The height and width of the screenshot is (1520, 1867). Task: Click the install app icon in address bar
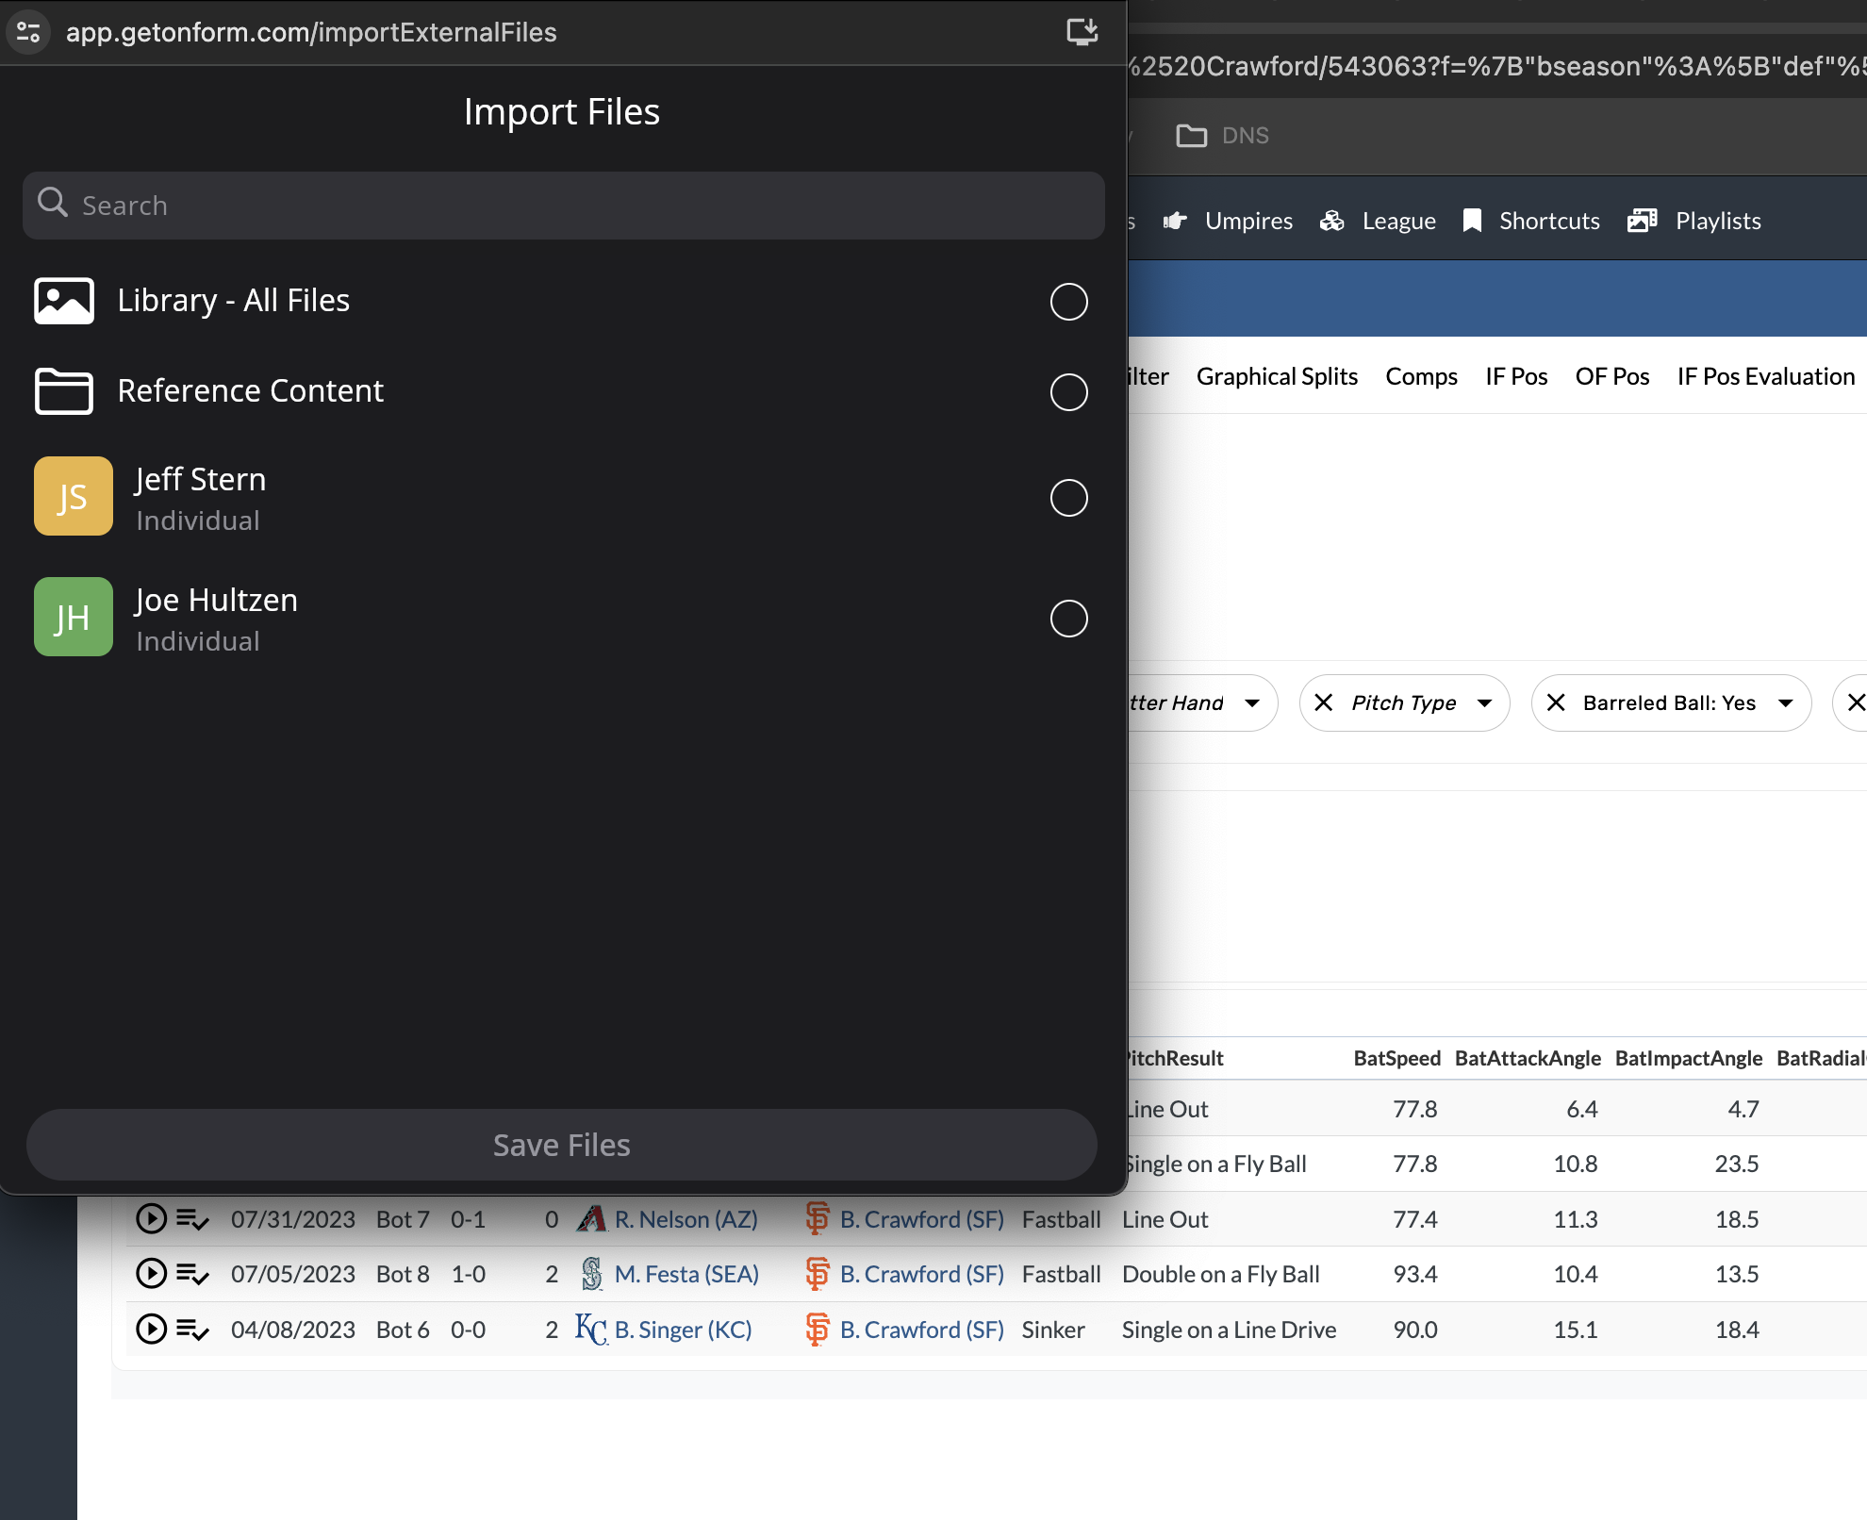[1082, 32]
